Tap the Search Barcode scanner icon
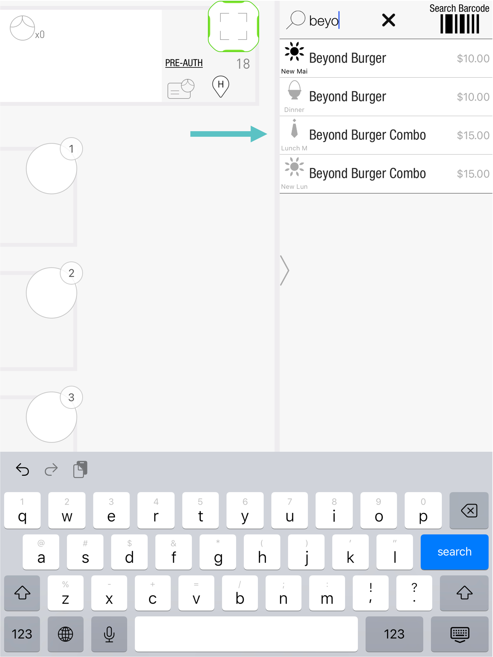Image resolution: width=493 pixels, height=657 pixels. click(x=459, y=24)
